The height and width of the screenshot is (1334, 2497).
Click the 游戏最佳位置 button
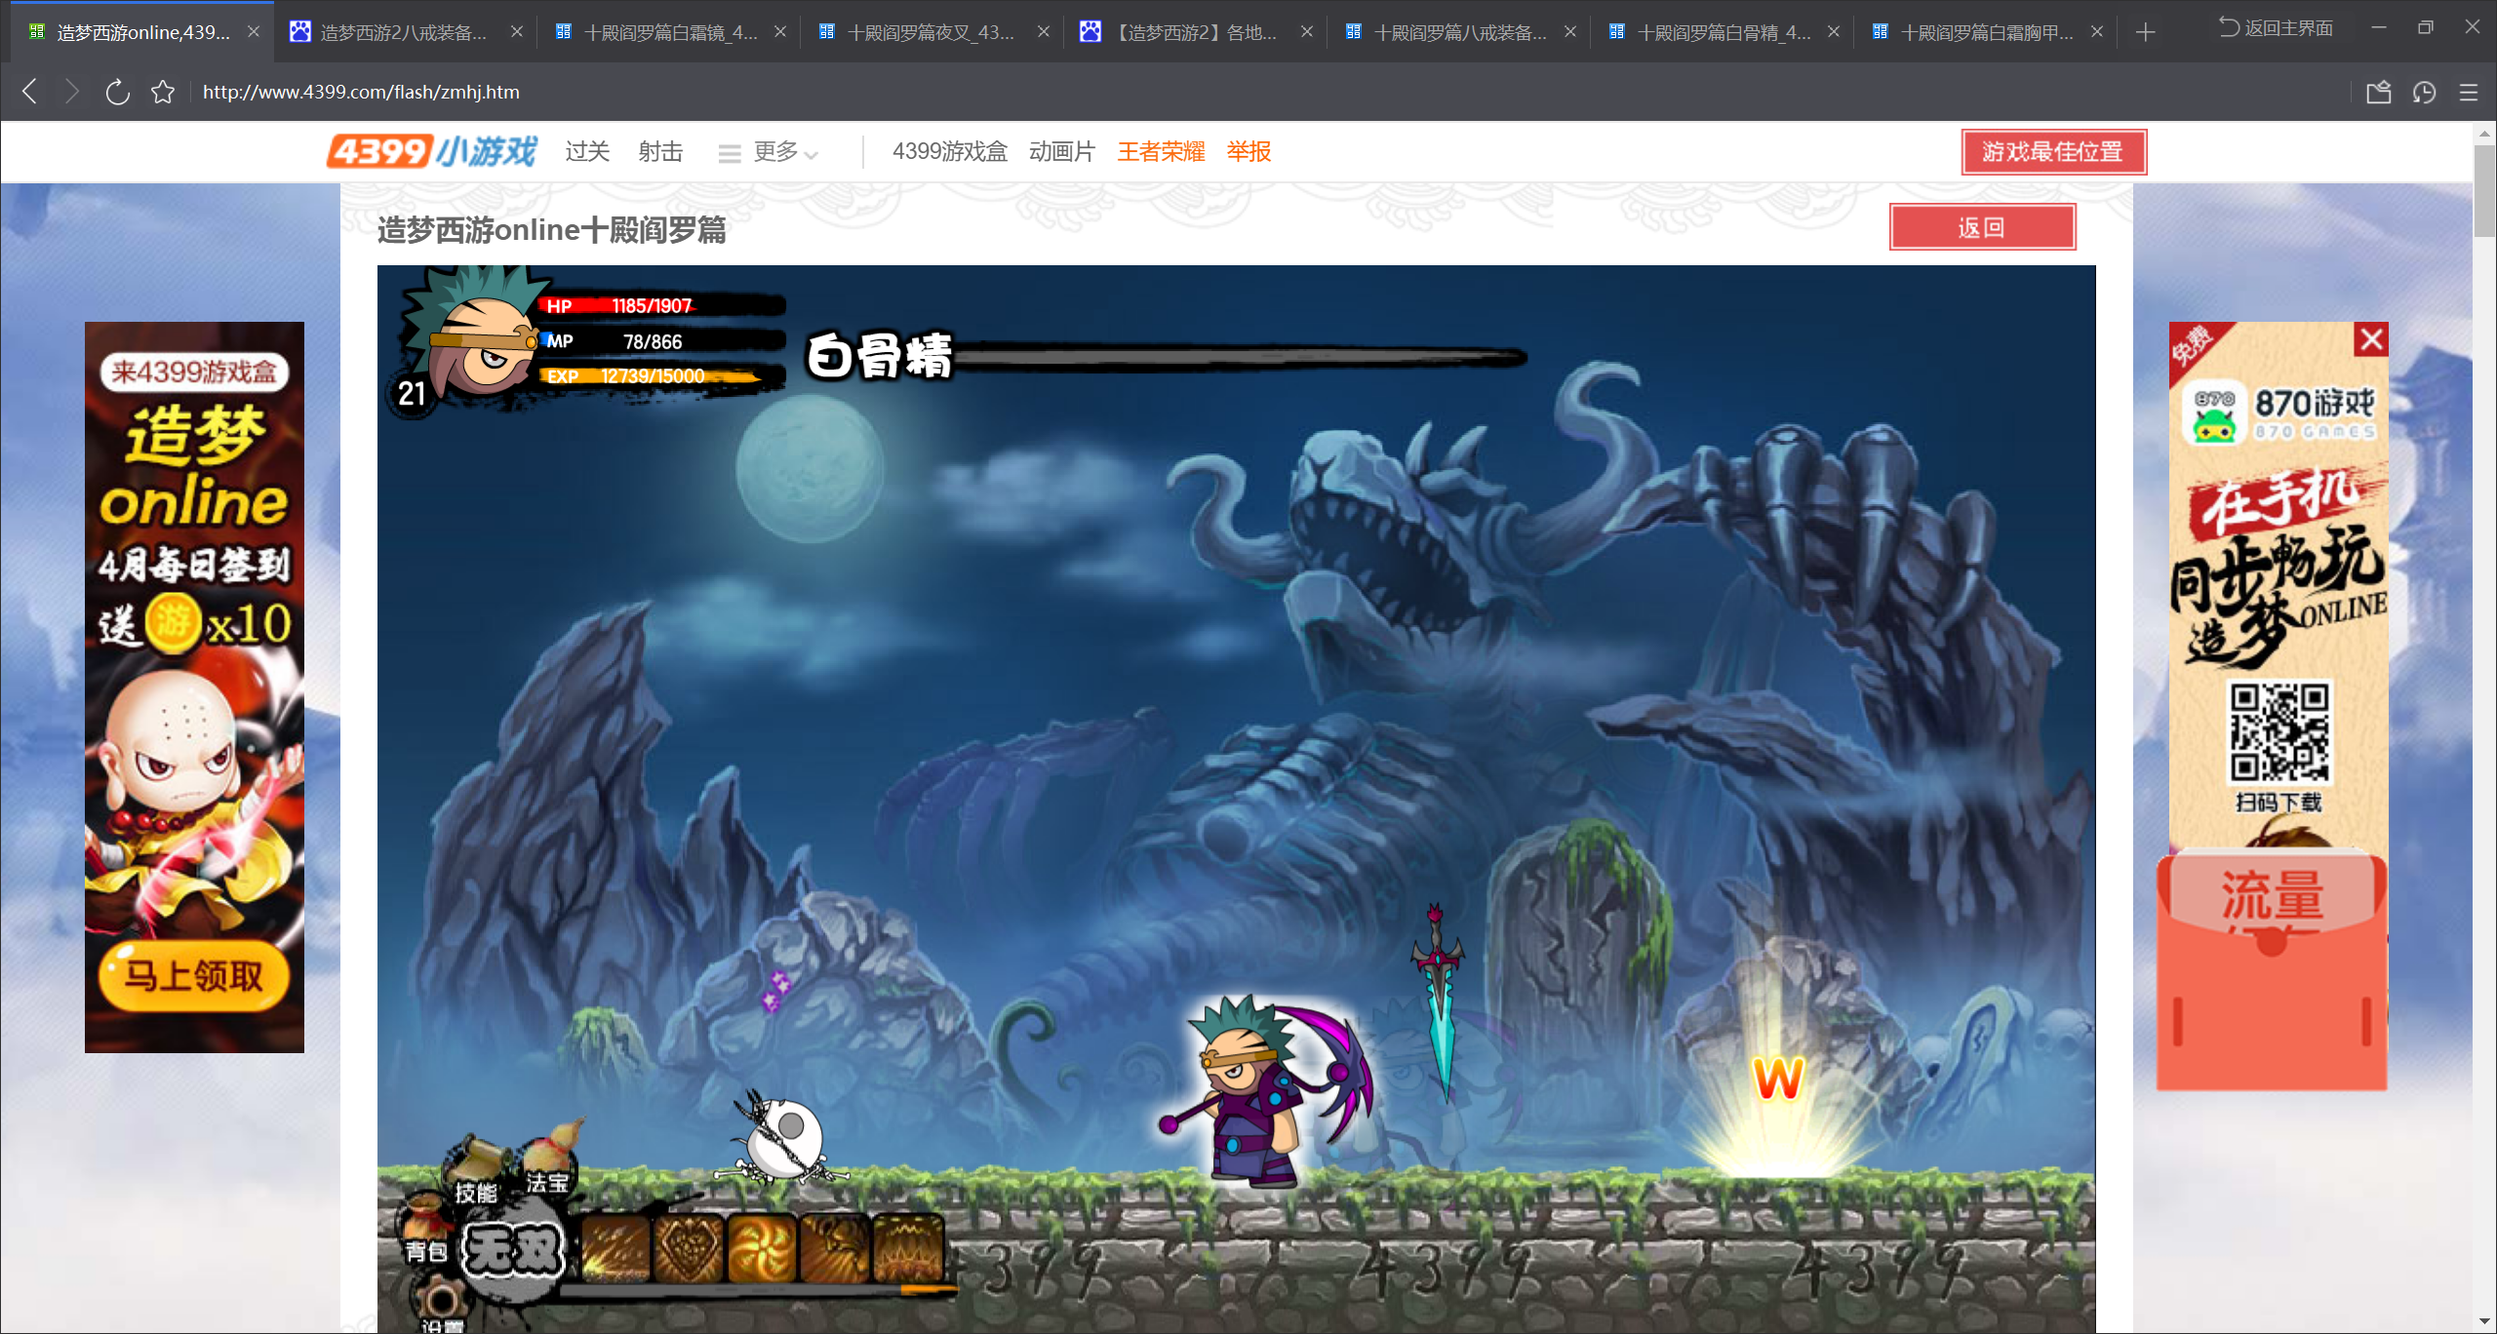coord(2053,152)
